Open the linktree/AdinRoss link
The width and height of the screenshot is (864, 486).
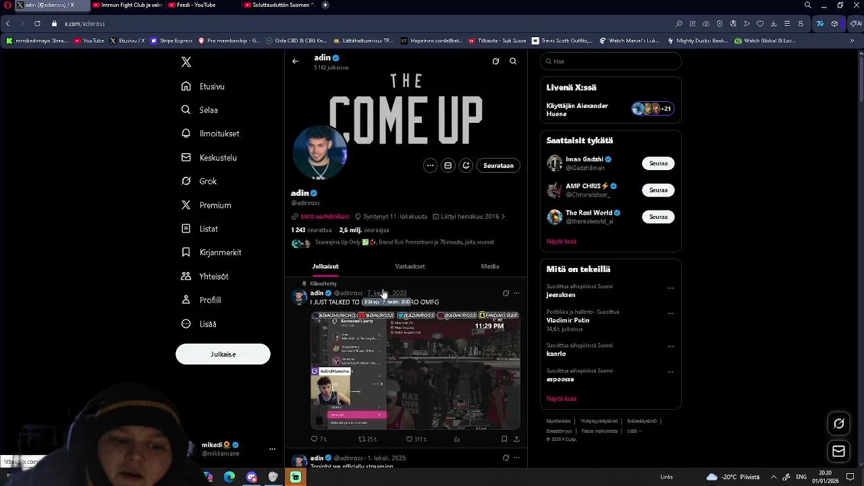pyautogui.click(x=325, y=217)
